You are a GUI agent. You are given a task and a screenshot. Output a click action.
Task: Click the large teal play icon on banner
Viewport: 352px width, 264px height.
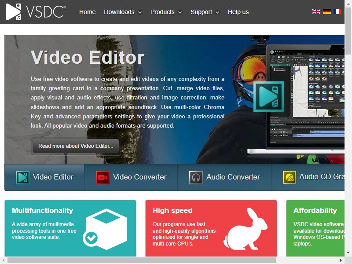(x=268, y=96)
